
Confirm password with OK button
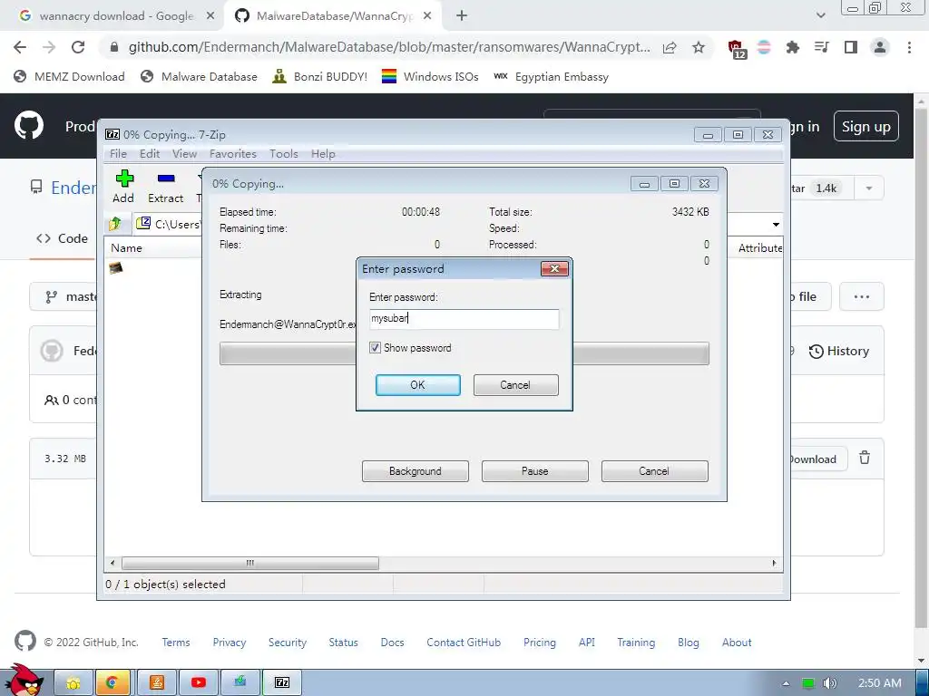pyautogui.click(x=417, y=384)
